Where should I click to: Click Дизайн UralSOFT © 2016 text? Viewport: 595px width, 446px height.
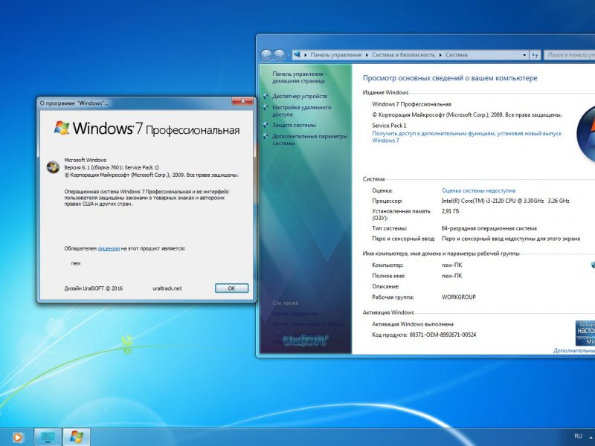(94, 288)
